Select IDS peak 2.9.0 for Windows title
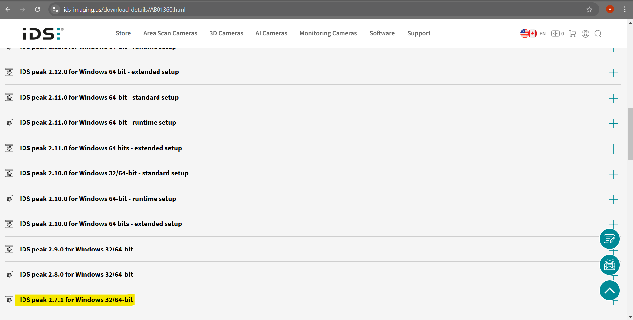 click(76, 249)
